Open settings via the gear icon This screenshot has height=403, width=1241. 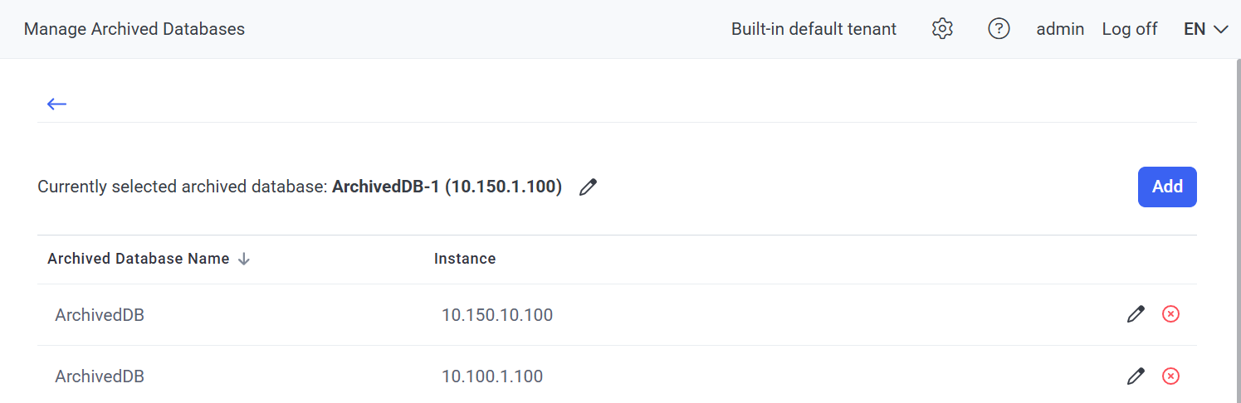click(x=941, y=29)
